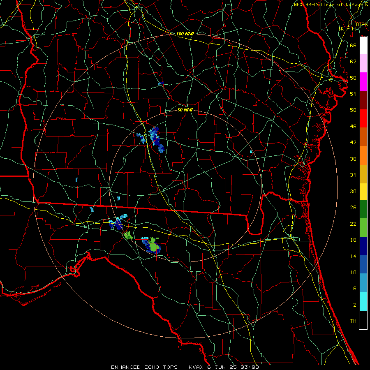Click the 6 JUN 25 date in the caption
Screen dimensions: 370x370
coord(222,367)
